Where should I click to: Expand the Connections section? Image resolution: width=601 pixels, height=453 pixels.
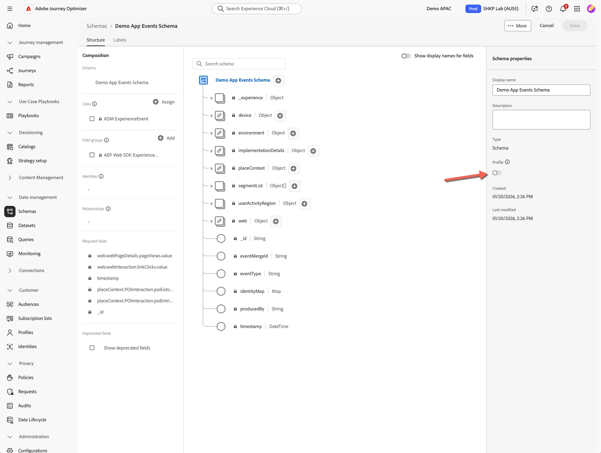[10, 271]
